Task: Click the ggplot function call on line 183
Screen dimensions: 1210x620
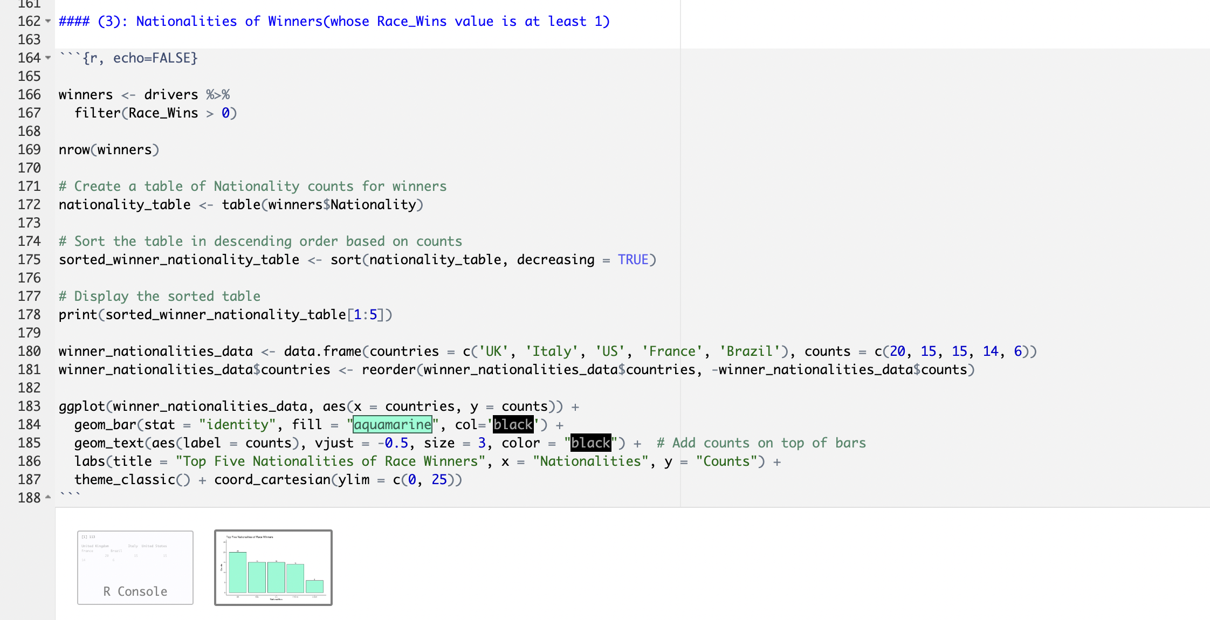Action: (81, 407)
